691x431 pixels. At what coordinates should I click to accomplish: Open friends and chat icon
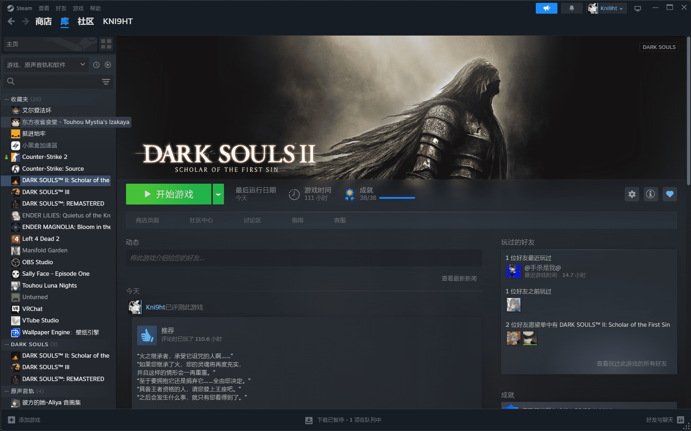(681, 420)
